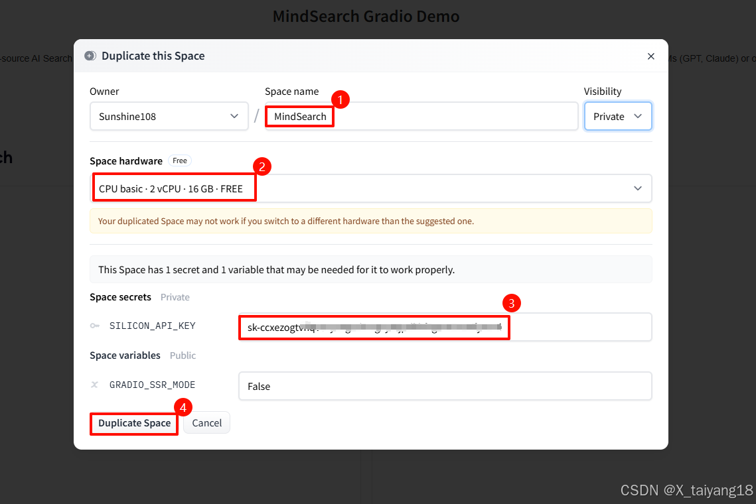Click the variable icon next to GRADIO_SSR_MODE
Viewport: 756px width, 504px height.
pos(94,385)
